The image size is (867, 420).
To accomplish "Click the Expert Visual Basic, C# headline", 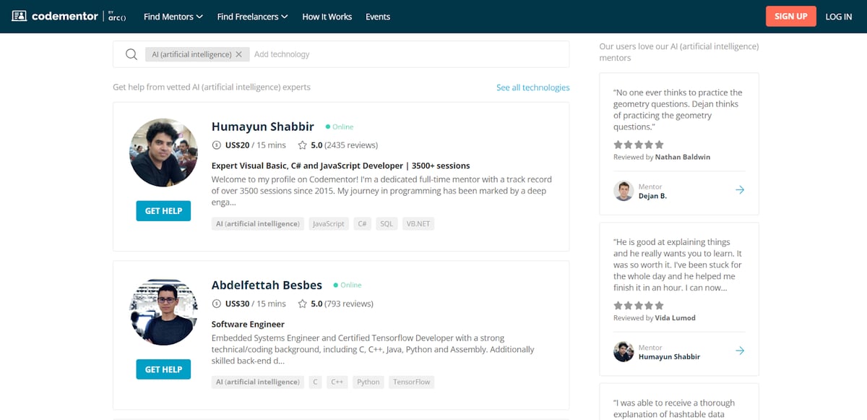I will pos(340,166).
